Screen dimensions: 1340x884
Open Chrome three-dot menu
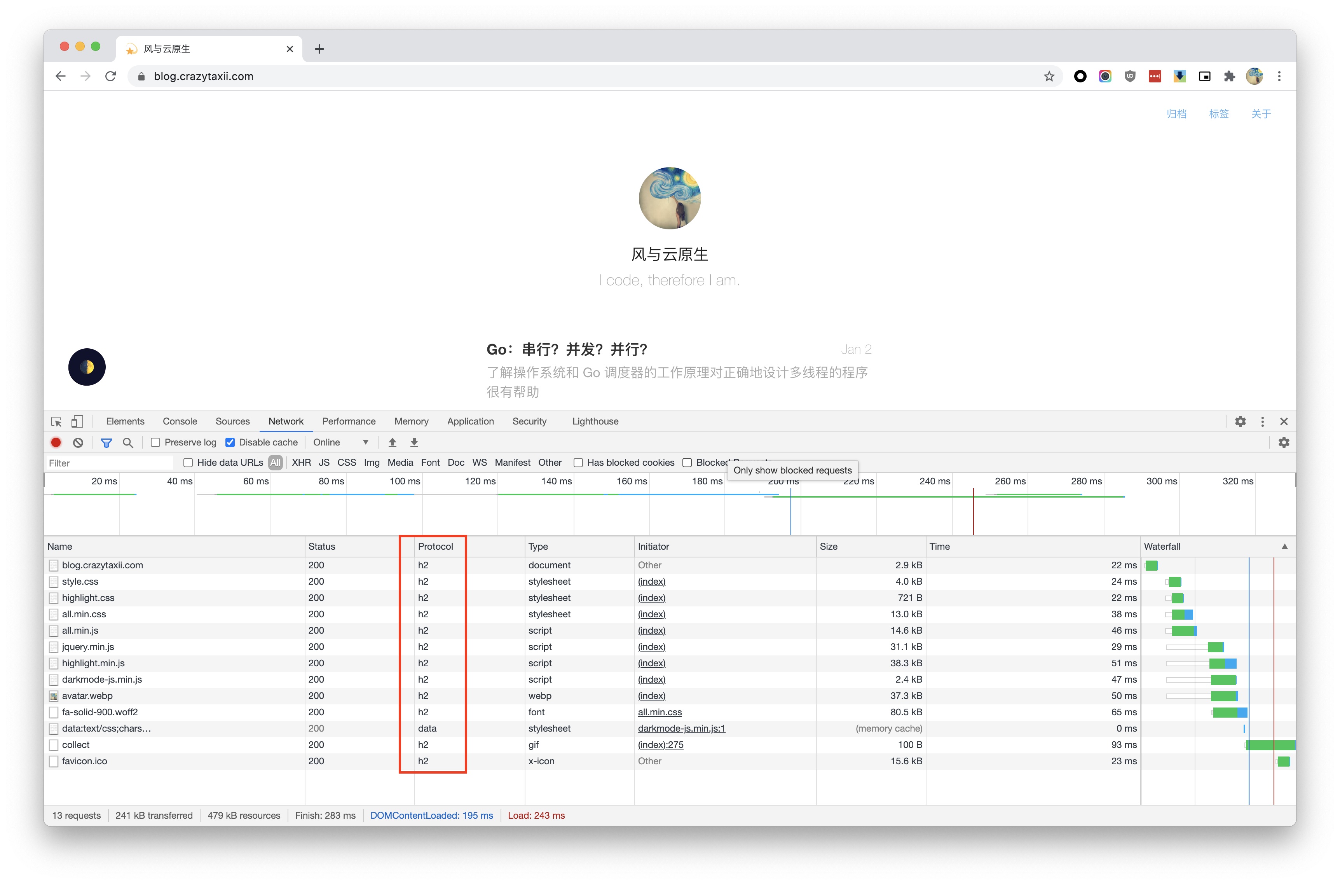(1279, 76)
